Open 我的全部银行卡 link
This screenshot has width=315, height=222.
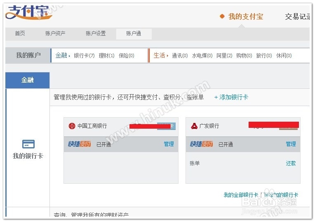(241, 195)
